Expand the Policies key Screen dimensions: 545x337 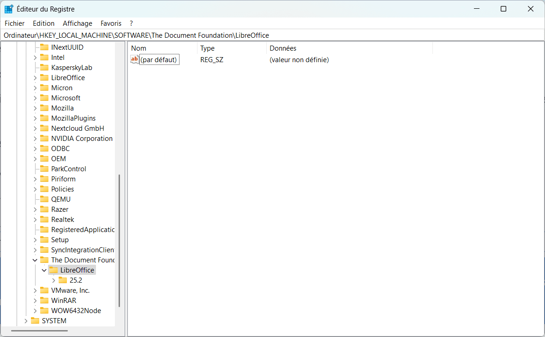tap(35, 189)
